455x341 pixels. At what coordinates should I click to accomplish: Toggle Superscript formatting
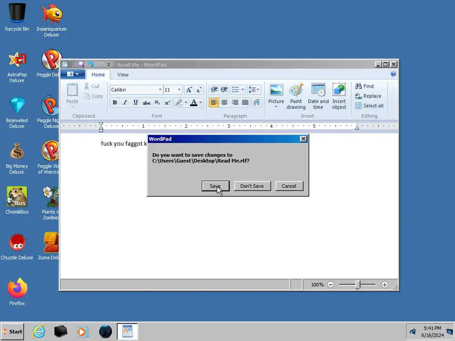click(167, 103)
